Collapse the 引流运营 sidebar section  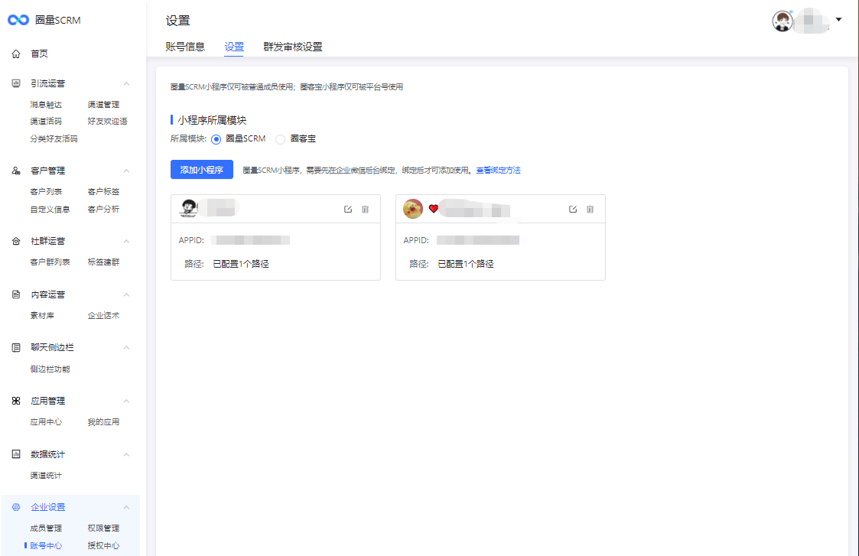click(x=127, y=83)
